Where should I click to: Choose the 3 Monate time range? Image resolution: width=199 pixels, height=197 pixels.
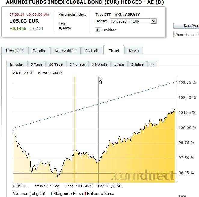coord(77,64)
